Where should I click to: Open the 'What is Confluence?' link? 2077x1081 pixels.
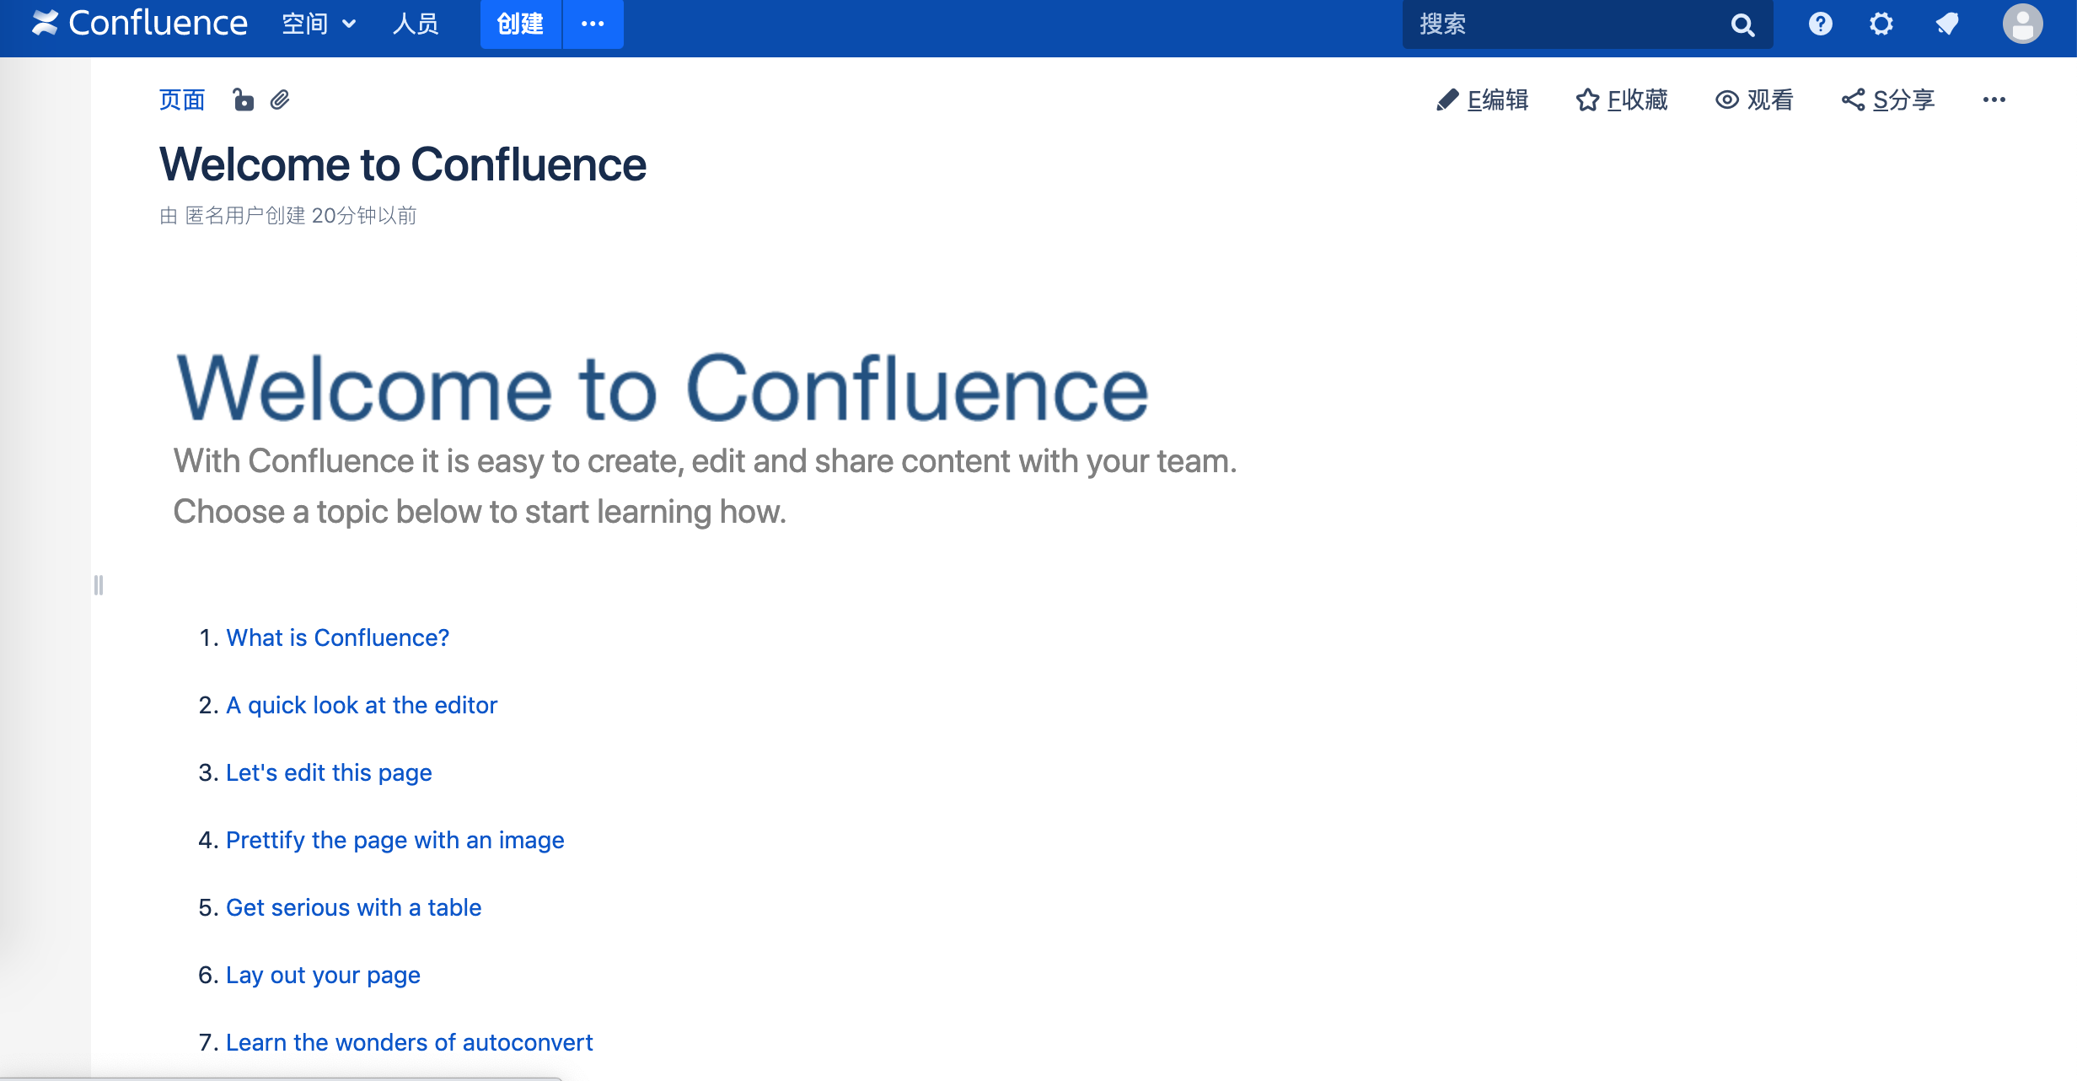pos(337,637)
